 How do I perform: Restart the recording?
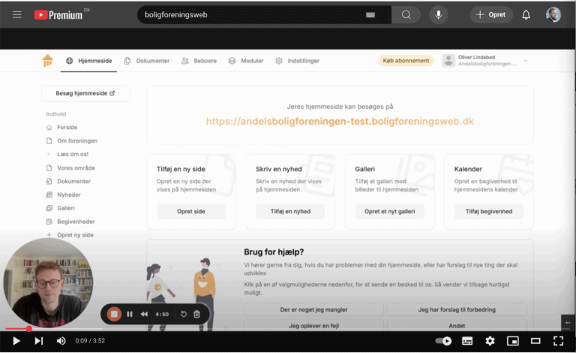(x=183, y=314)
